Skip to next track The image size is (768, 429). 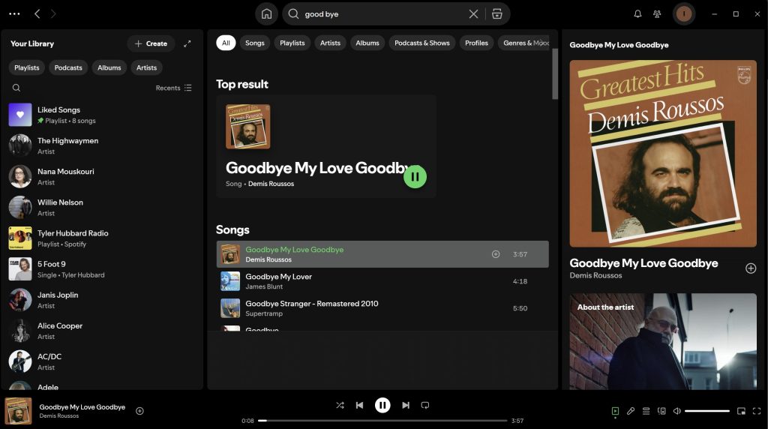(x=406, y=405)
